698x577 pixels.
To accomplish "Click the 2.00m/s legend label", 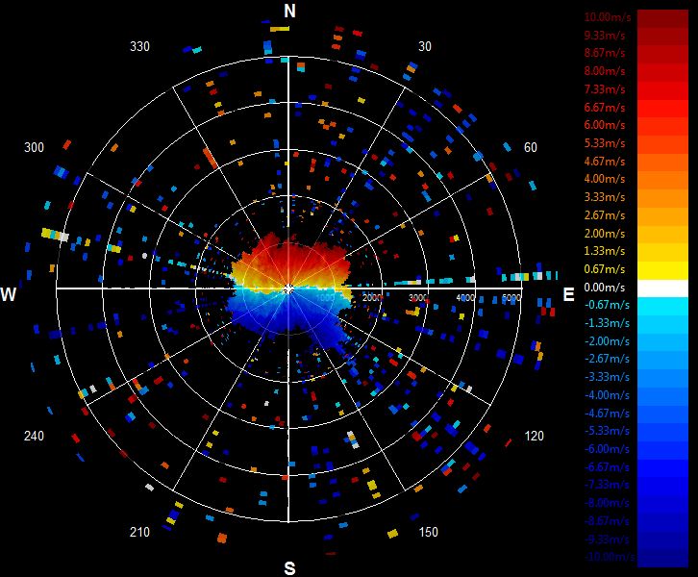I will point(605,234).
